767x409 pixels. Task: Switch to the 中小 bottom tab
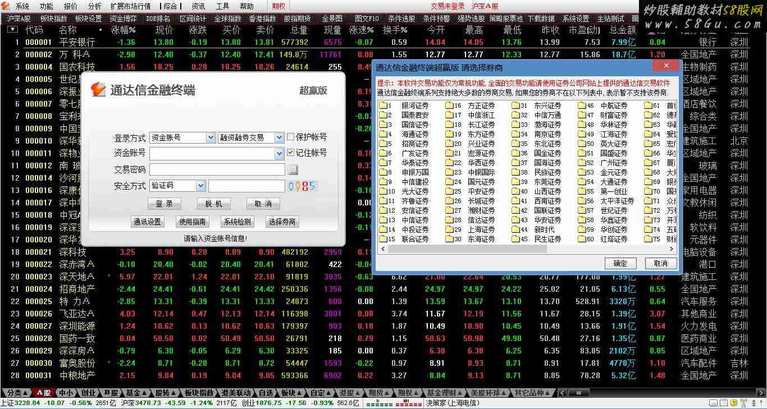click(x=66, y=393)
